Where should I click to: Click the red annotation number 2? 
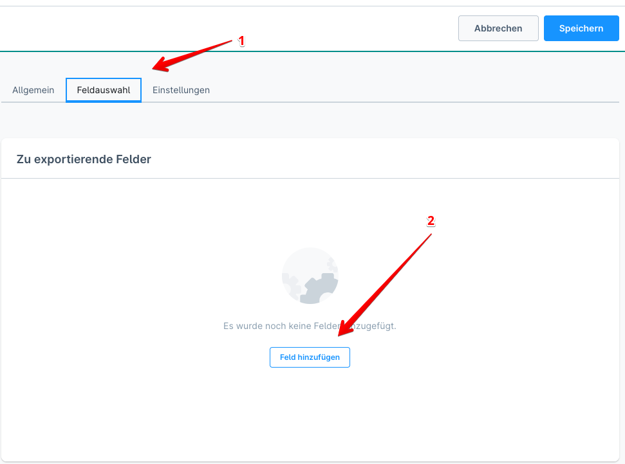coord(431,221)
